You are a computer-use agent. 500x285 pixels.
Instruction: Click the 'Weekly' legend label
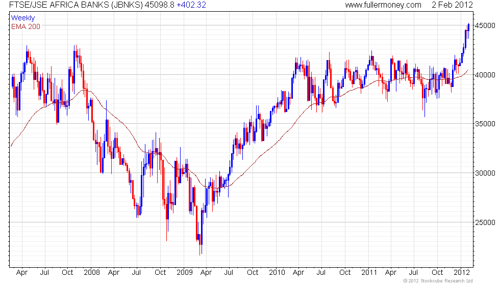coord(23,18)
